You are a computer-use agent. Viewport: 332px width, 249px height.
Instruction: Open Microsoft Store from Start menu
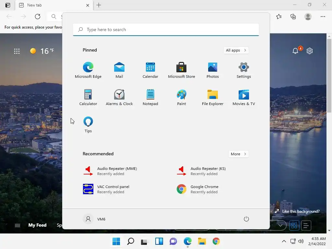click(x=182, y=70)
